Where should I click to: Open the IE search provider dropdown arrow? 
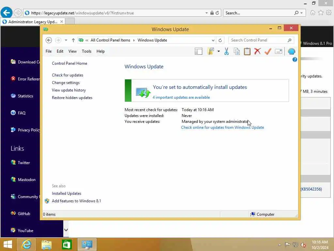301,13
